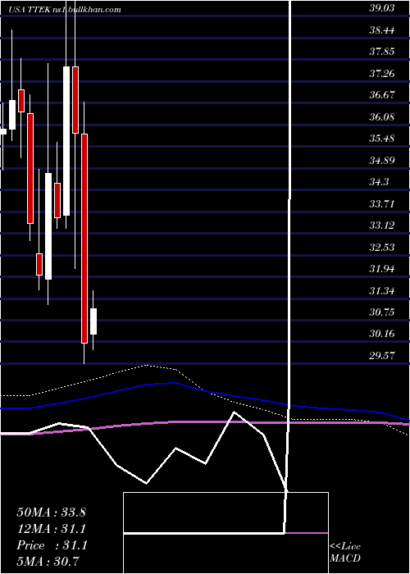The width and height of the screenshot is (410, 574).
Task: Click the 31.34 price axis label
Action: tap(382, 291)
